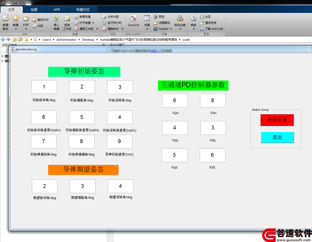Viewport: 312px width, 242px height.
Task: Click Administrator in the path bar
Action: 66,40
